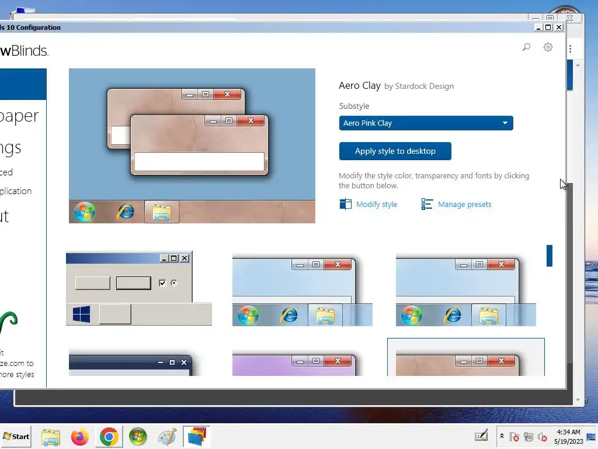Click the Start button on taskbar

(x=16, y=436)
